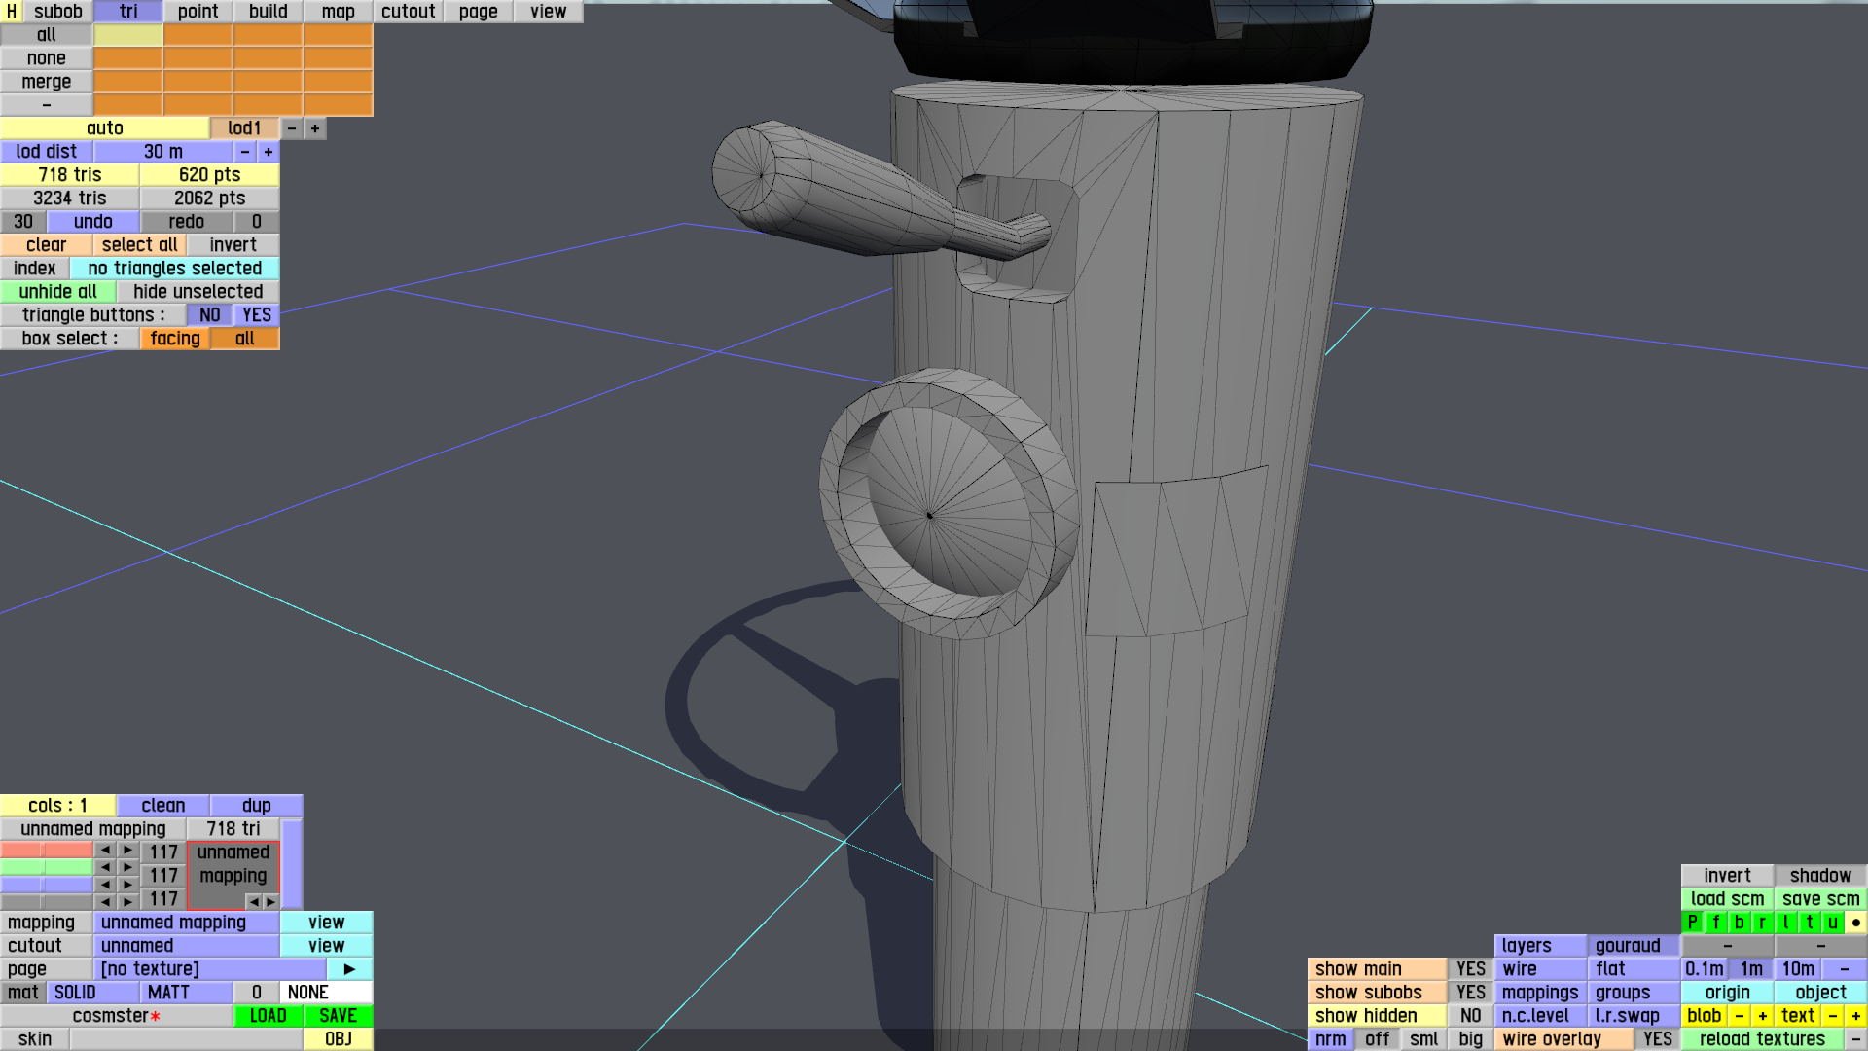Open the SOLID material type selector
The width and height of the screenshot is (1868, 1051).
pos(93,993)
